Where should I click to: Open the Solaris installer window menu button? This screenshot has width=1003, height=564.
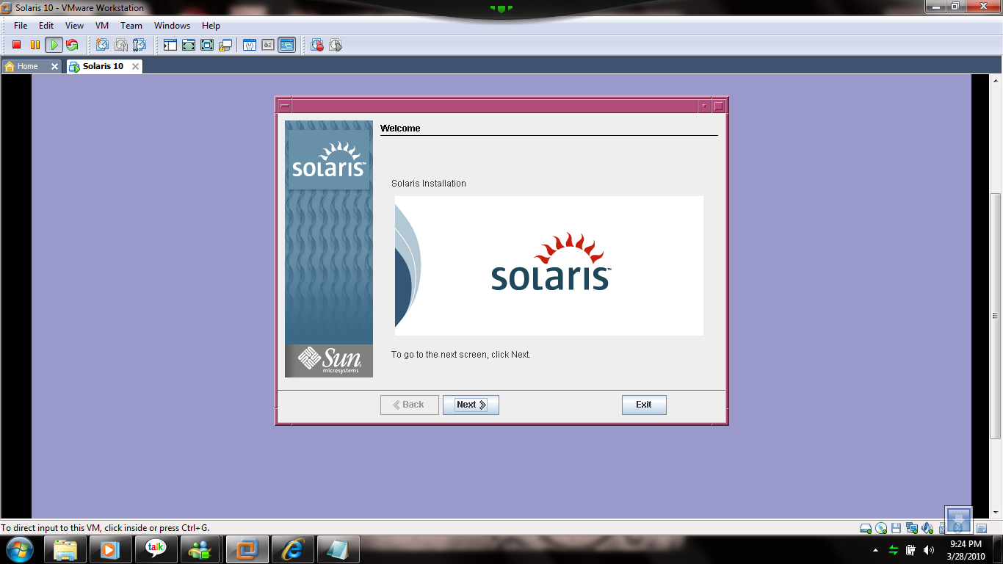point(285,106)
